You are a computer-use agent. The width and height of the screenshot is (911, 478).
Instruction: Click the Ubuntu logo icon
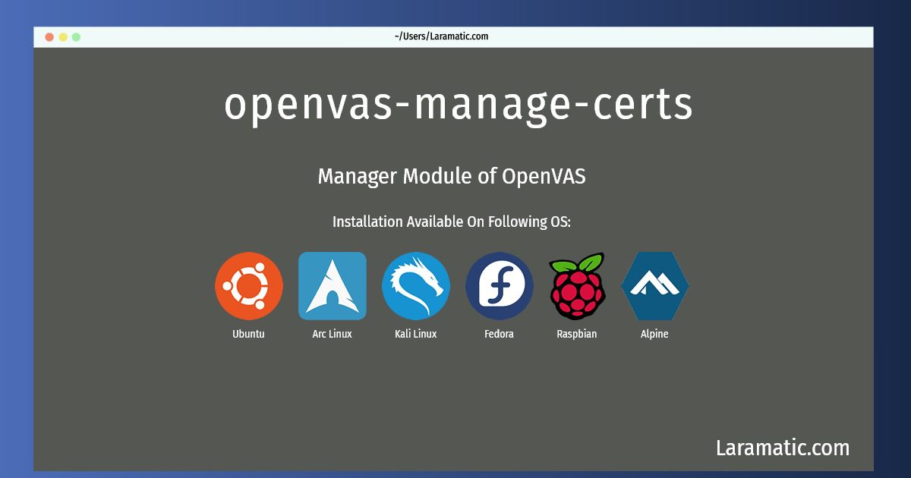249,286
